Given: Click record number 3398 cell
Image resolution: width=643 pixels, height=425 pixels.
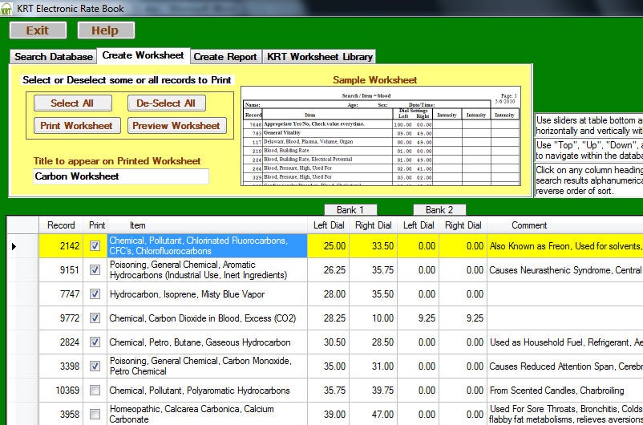Looking at the screenshot, I should (61, 366).
